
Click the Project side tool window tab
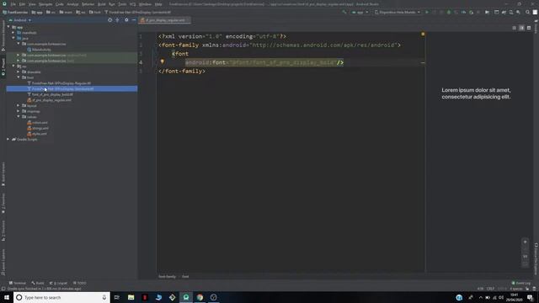3,67
